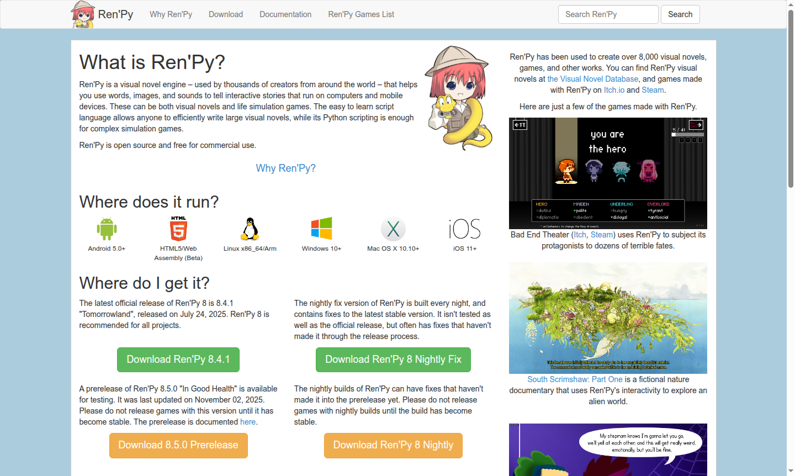Click the Ren'Py mascot logo in navbar
This screenshot has height=476, width=795.
(83, 14)
